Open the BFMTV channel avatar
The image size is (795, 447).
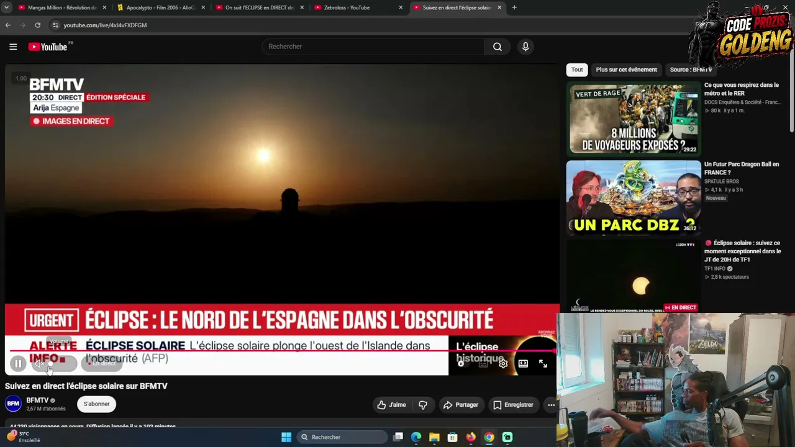tap(13, 404)
